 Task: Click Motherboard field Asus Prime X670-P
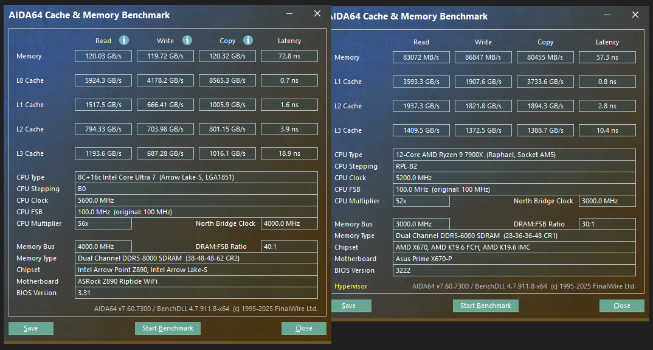tap(514, 259)
